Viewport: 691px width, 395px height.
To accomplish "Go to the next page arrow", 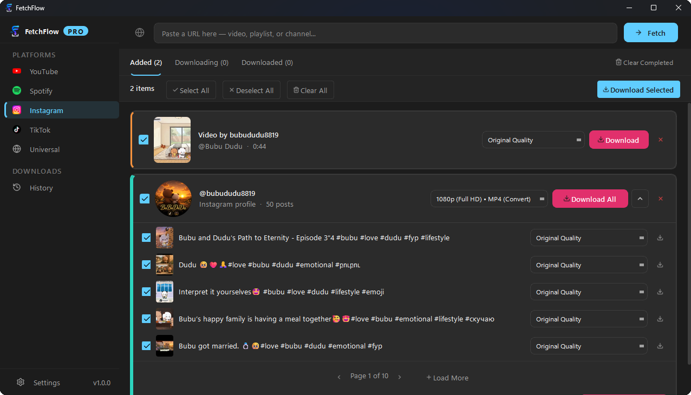I will pyautogui.click(x=400, y=377).
